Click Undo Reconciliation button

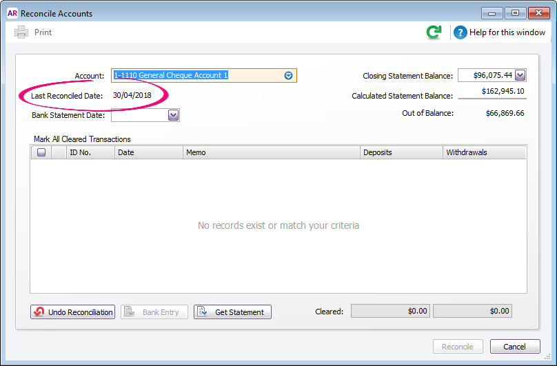point(73,312)
